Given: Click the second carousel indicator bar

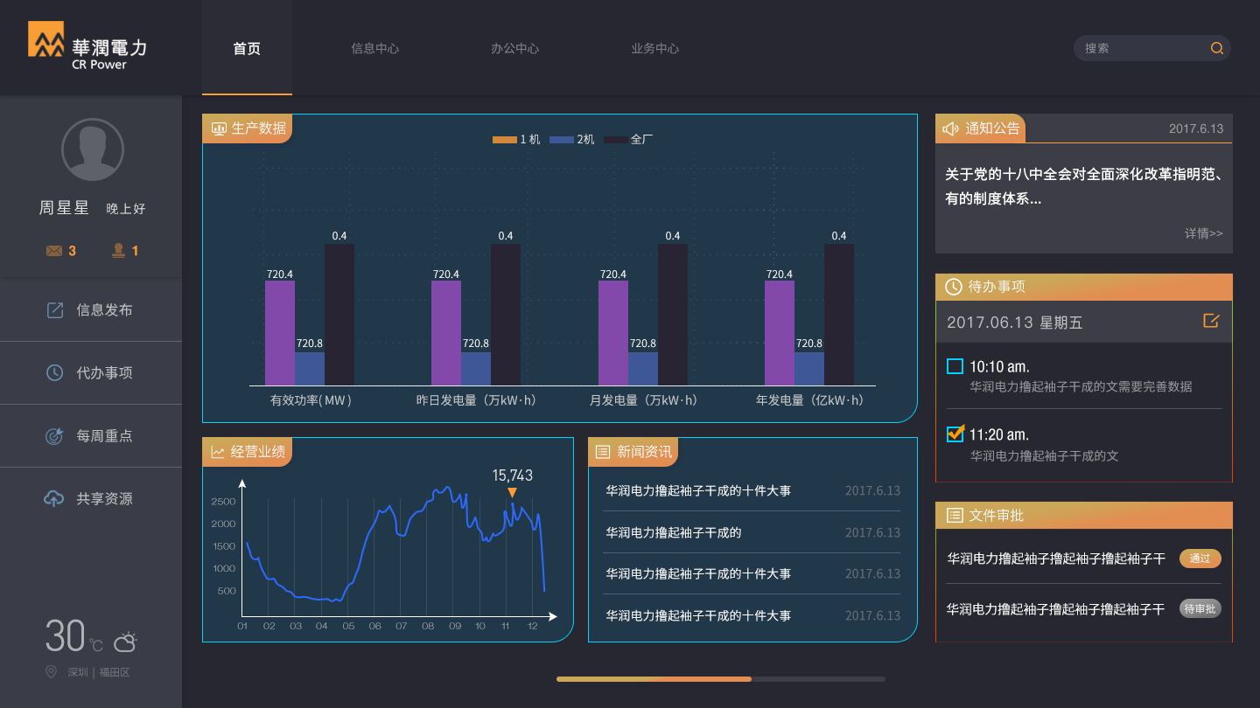Looking at the screenshot, I should point(818,679).
